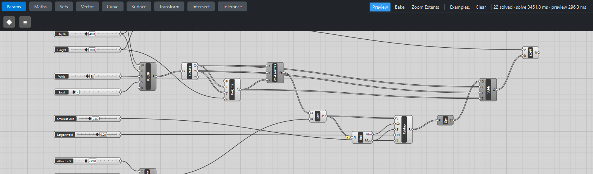Viewport: 593px width, 174px height.
Task: Click the Pt output port of Void centres
Action: (284, 73)
